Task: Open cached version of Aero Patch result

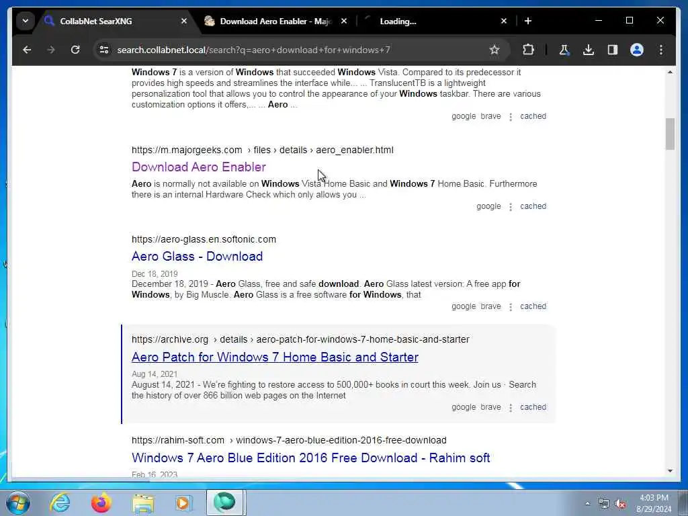Action: (533, 407)
